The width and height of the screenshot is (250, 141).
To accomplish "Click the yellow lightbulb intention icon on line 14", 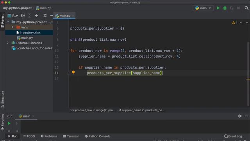I will 73,72.
